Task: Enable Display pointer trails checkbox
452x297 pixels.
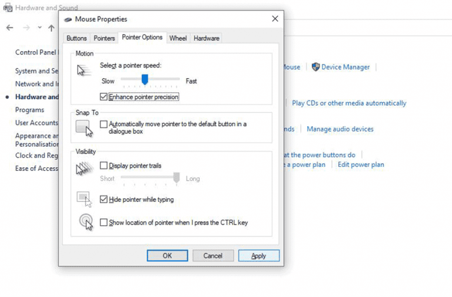Action: coord(104,166)
